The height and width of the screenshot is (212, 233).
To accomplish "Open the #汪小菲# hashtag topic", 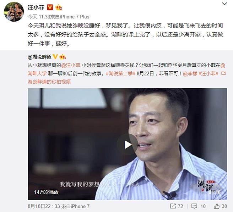I will tap(208, 73).
